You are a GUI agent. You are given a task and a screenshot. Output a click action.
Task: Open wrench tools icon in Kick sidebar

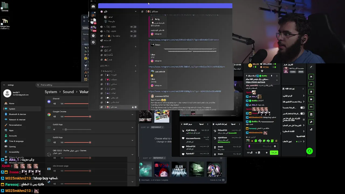coord(311,122)
